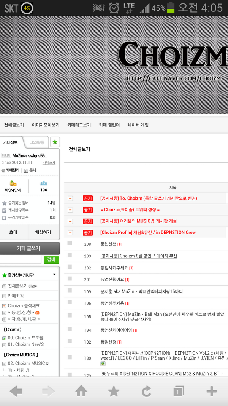Image resolution: width=228 pixels, height=406 pixels.
Task: Open the 01. Choizm New'S board
Action: click(x=26, y=344)
